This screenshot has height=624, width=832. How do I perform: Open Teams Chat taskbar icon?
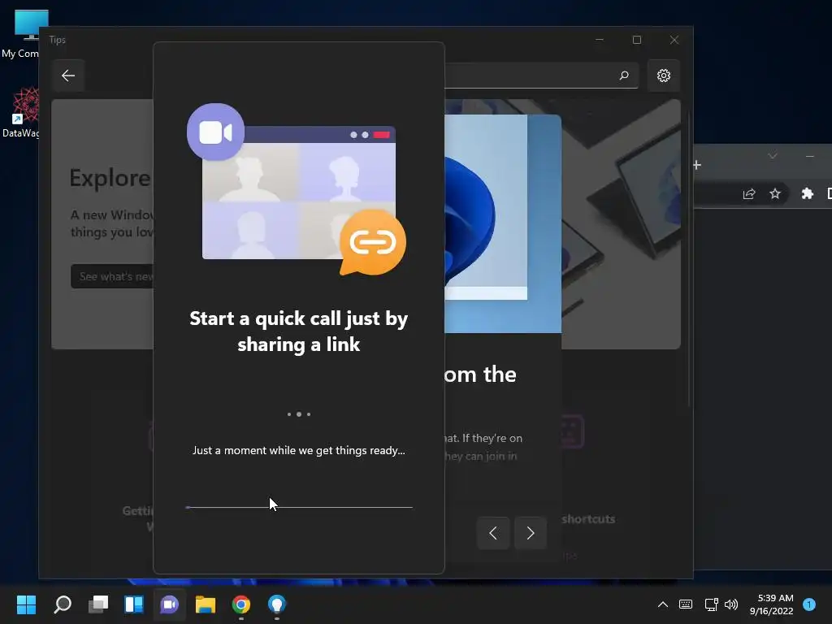click(x=169, y=604)
